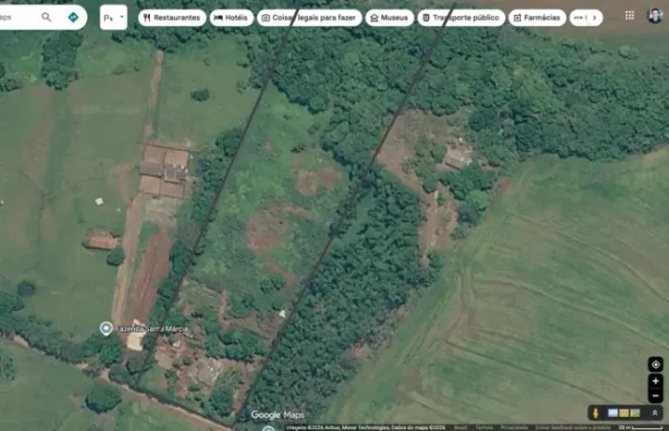Zoom out with the minus button
The image size is (669, 431).
(x=656, y=396)
